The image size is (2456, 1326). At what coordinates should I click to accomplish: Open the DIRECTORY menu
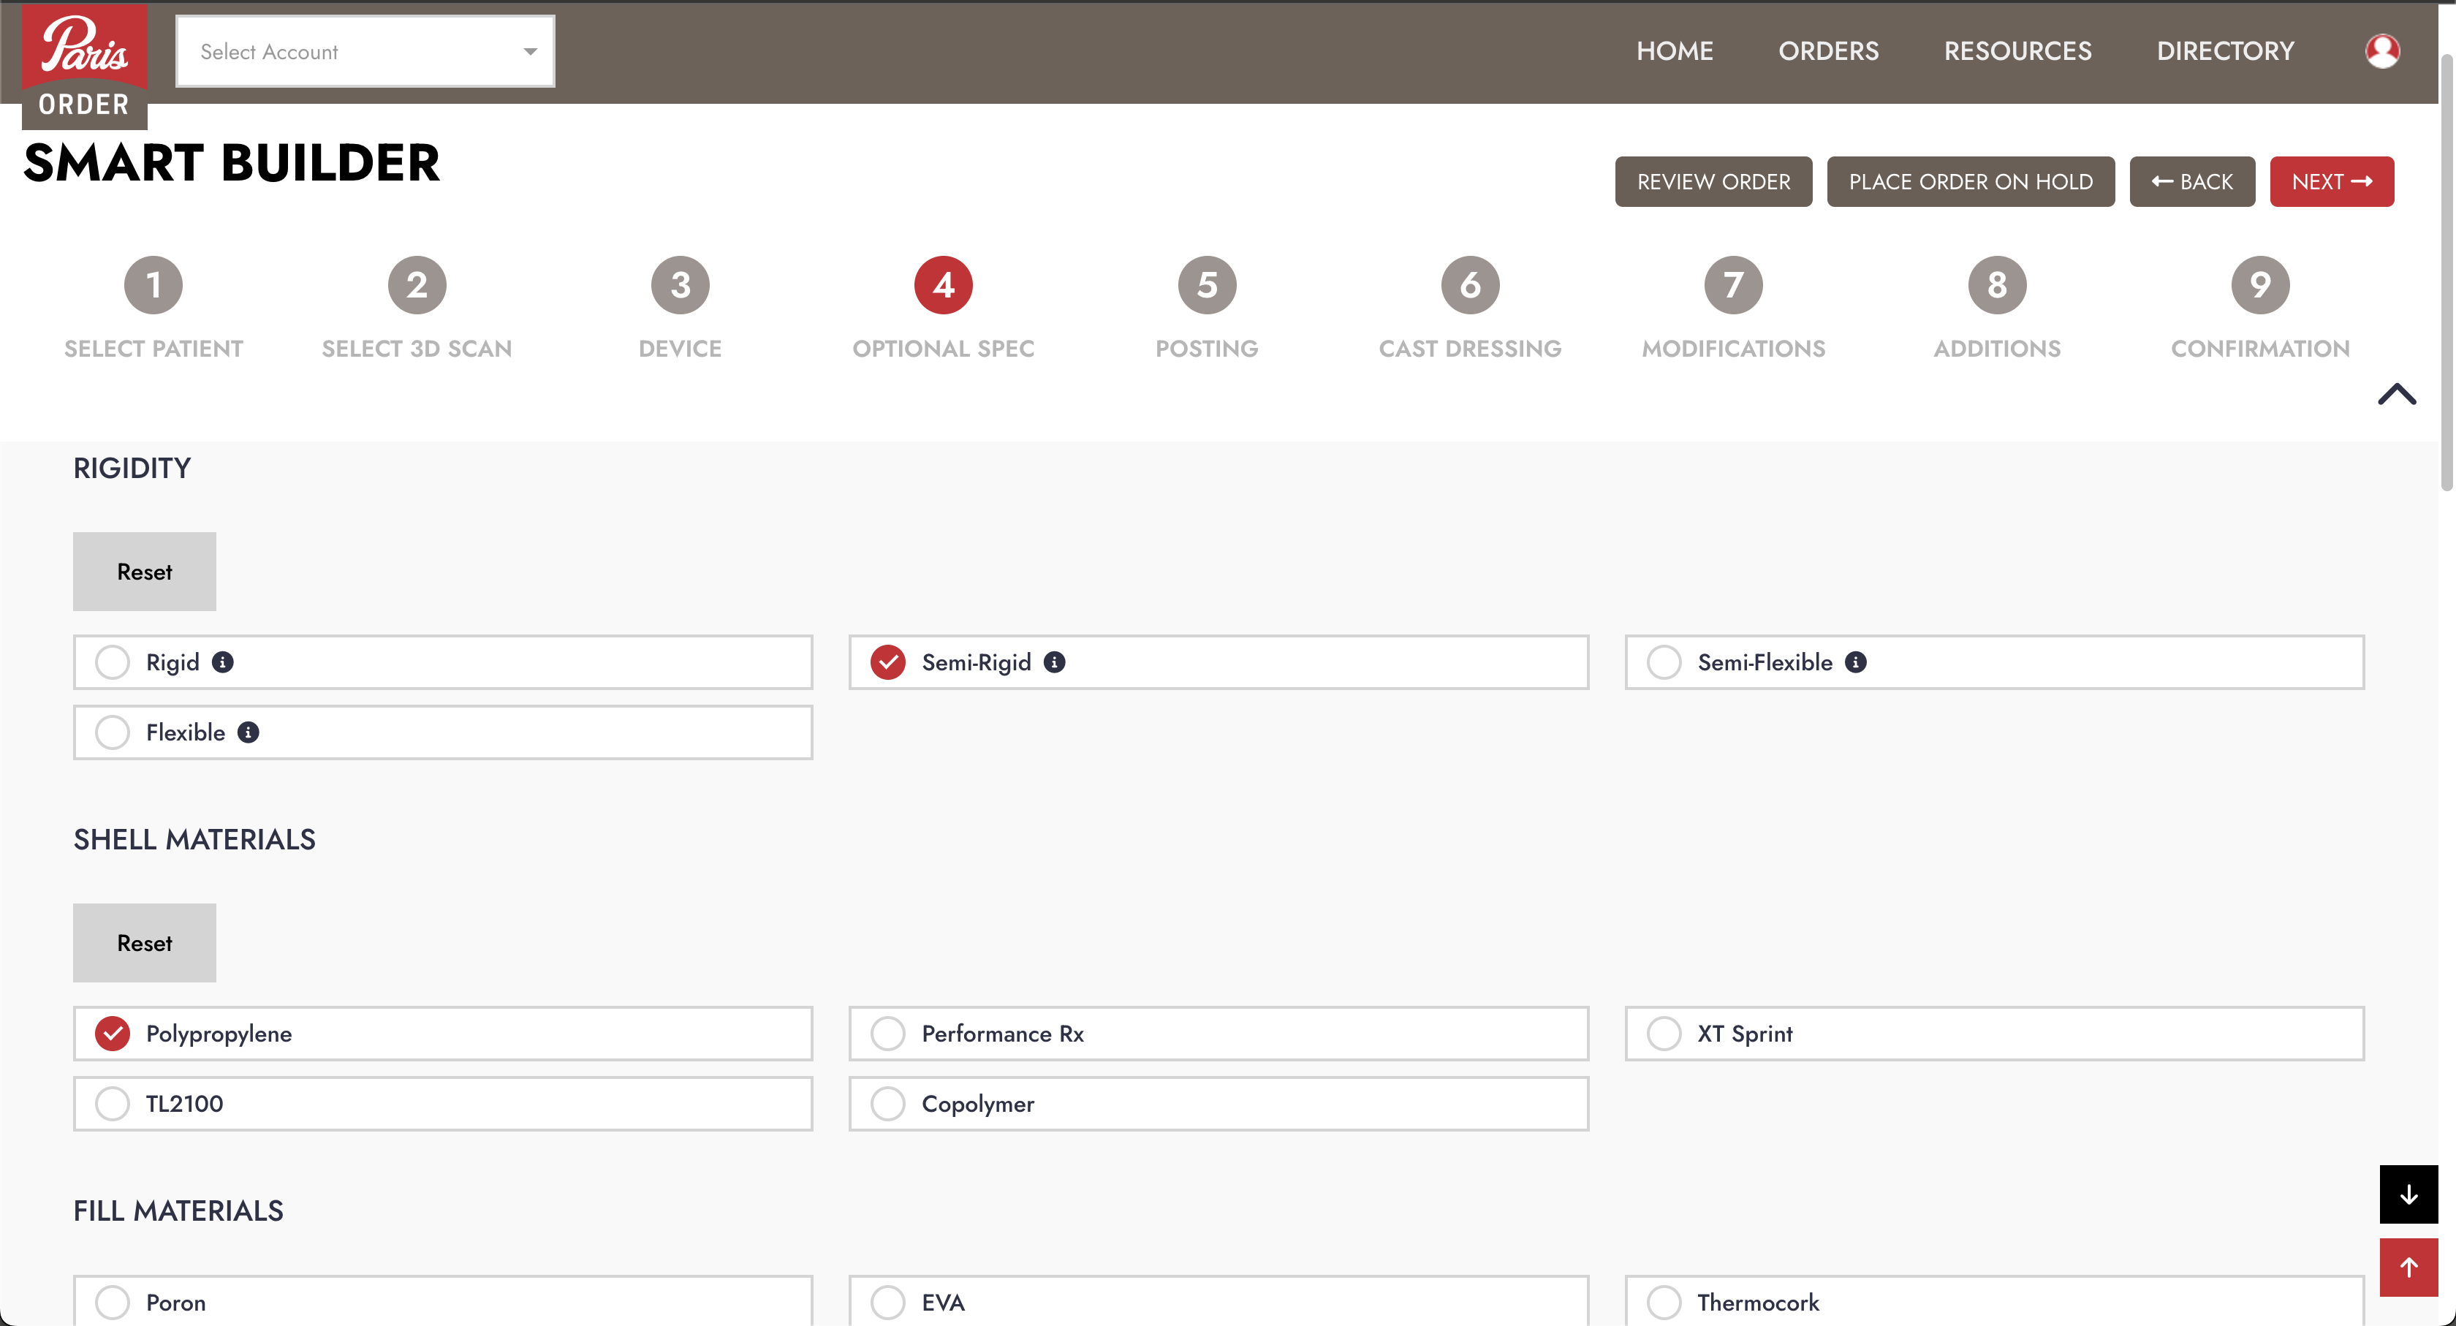click(2225, 50)
